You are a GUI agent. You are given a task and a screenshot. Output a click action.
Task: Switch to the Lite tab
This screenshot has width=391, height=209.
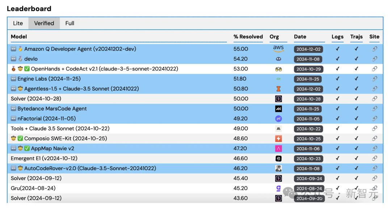pyautogui.click(x=18, y=23)
